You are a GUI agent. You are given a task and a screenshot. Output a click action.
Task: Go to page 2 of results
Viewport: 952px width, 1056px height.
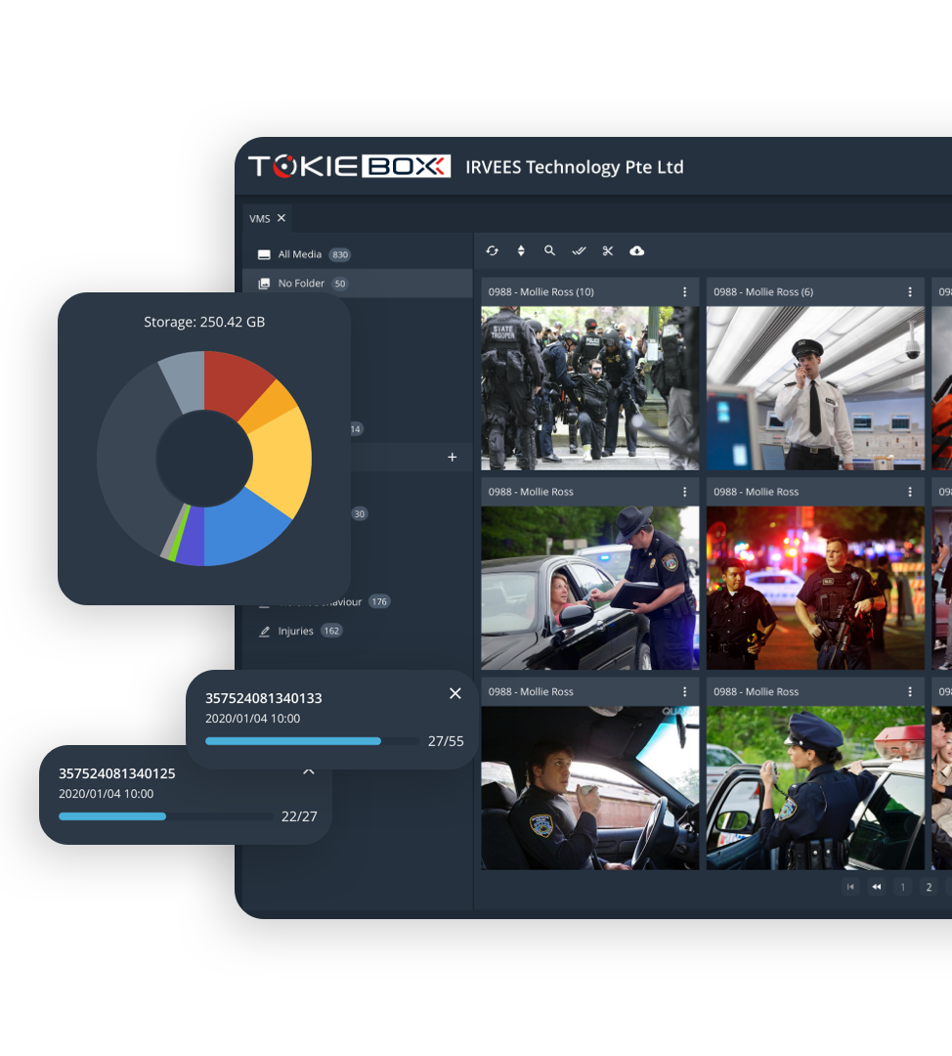point(929,887)
